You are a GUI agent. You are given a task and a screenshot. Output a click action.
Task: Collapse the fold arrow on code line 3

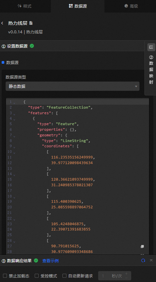point(14,114)
